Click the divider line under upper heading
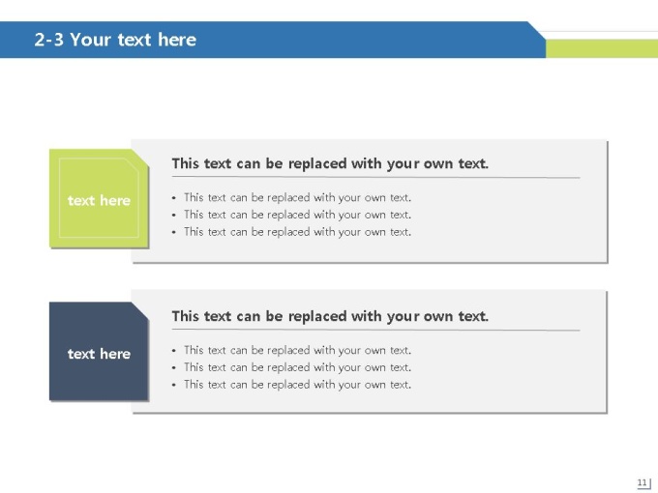Image resolution: width=658 pixels, height=493 pixels. (376, 177)
